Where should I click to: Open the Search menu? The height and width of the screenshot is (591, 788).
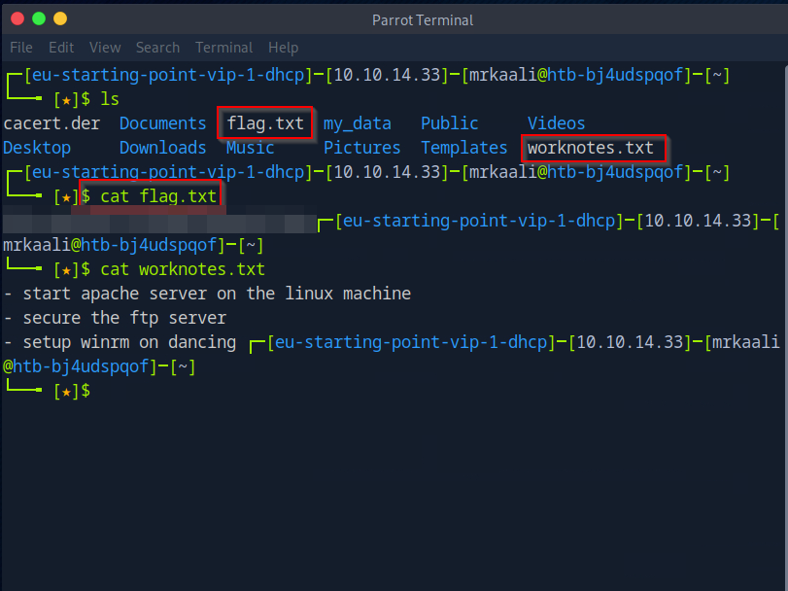157,48
